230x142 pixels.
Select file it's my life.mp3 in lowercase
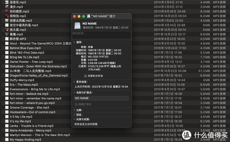tap(20, 121)
